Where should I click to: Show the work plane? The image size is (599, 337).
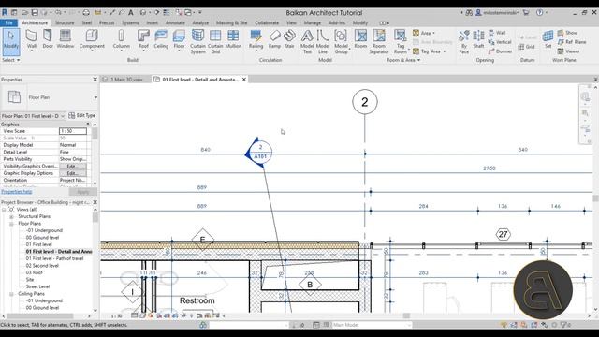567,33
